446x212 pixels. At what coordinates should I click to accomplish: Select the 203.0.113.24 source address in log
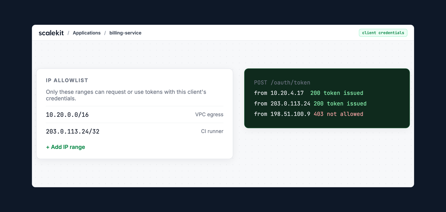(x=290, y=104)
